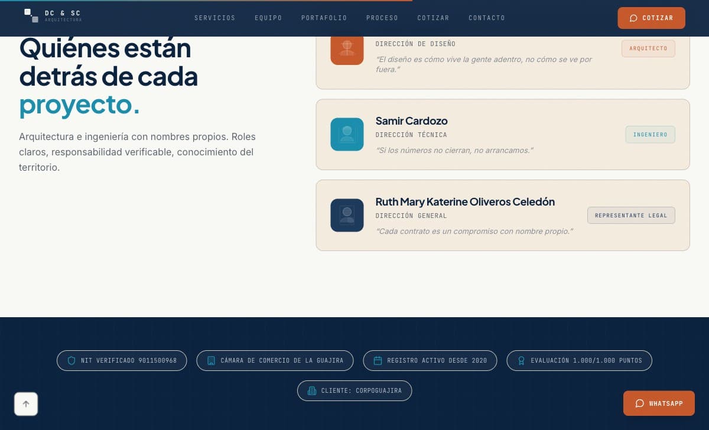The height and width of the screenshot is (430, 709).
Task: Click the calendar icon beside Registro Activo
Action: [x=378, y=360]
